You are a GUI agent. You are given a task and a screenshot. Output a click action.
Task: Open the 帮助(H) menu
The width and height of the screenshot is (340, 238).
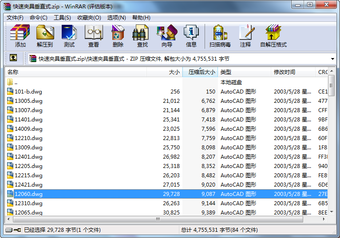(141, 18)
